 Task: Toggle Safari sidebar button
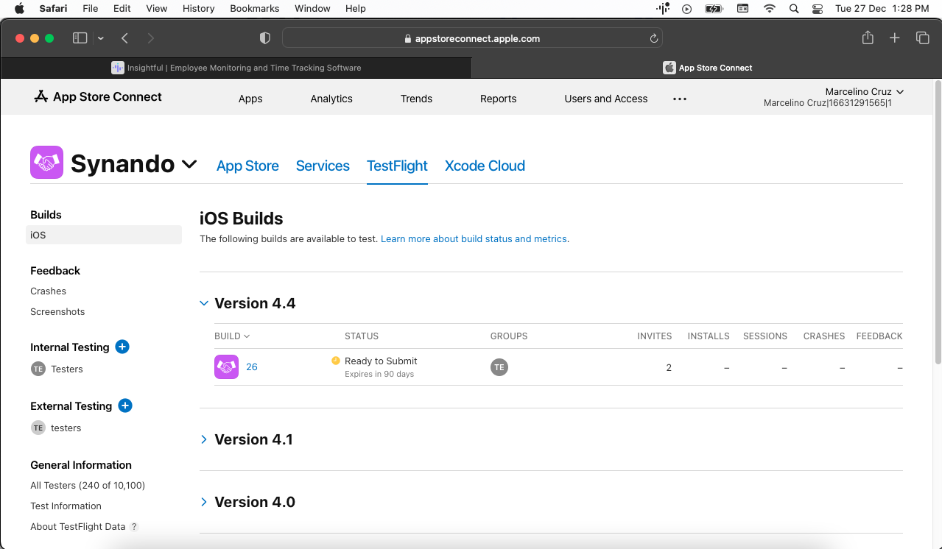(80, 38)
